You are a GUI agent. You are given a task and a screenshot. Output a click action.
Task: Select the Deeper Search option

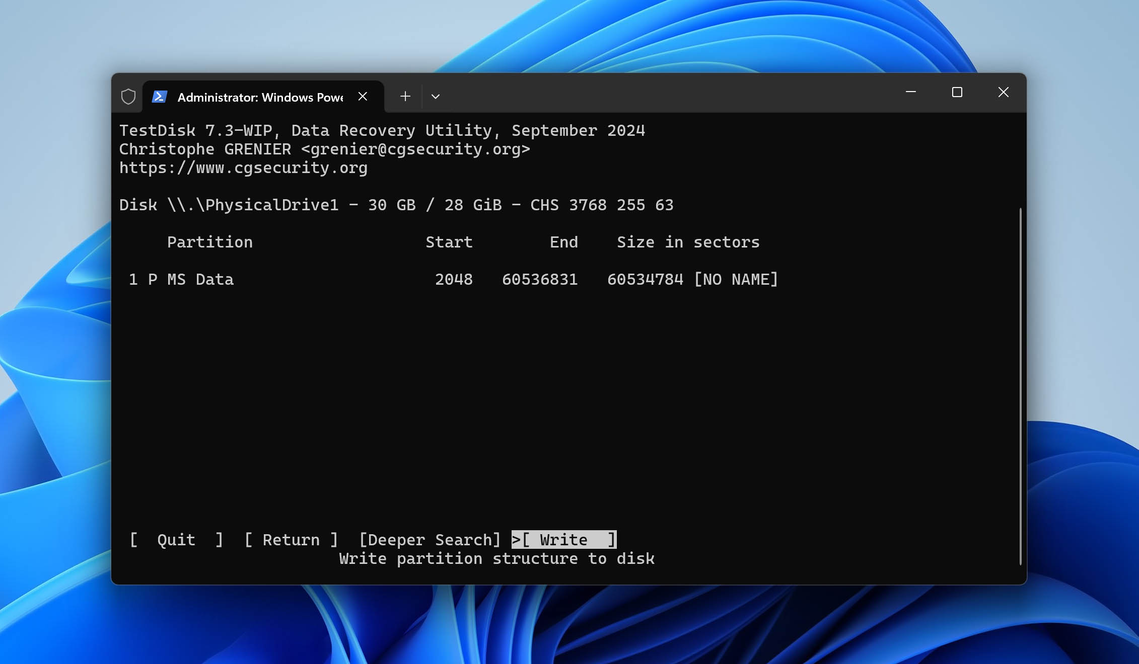427,539
